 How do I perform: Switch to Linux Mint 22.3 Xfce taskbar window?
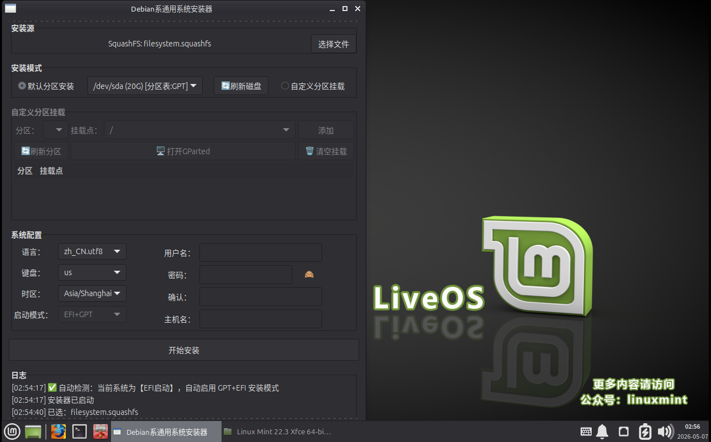tap(277, 432)
